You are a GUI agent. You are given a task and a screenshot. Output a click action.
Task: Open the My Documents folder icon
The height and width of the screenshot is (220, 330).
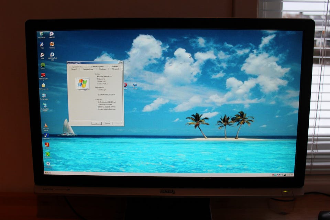coord(44,87)
